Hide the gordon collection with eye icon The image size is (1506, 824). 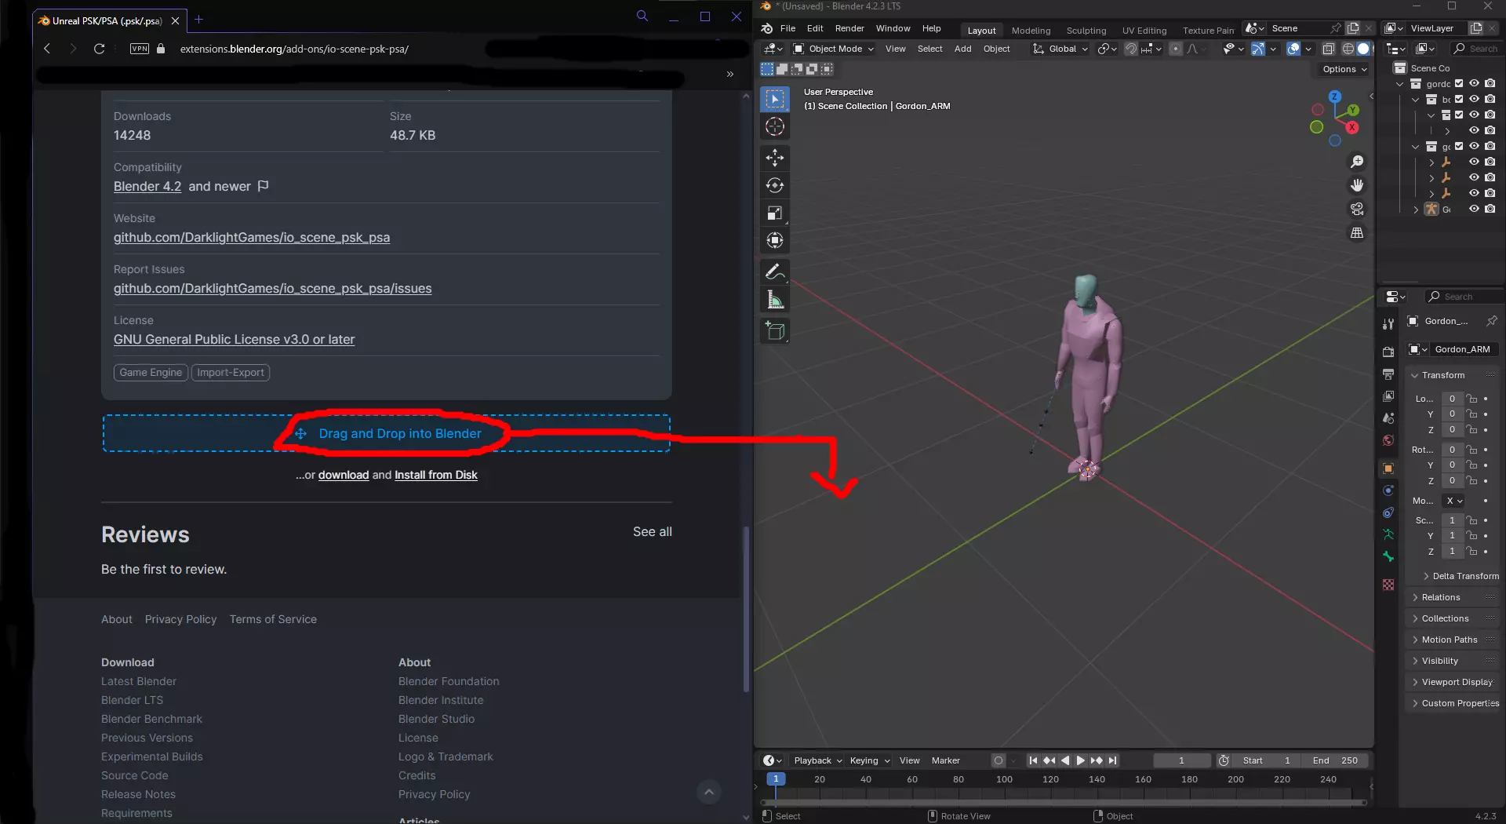point(1474,83)
